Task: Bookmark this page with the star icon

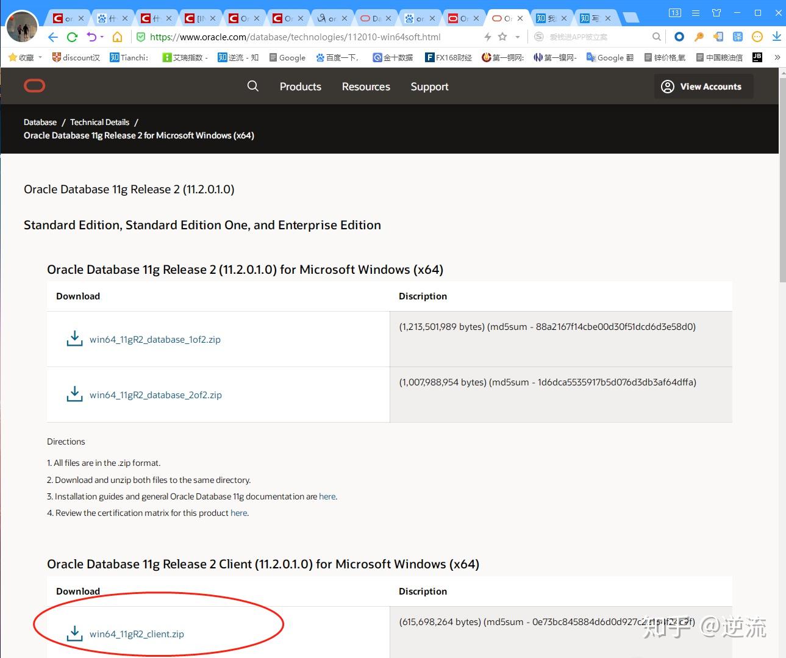Action: [502, 37]
